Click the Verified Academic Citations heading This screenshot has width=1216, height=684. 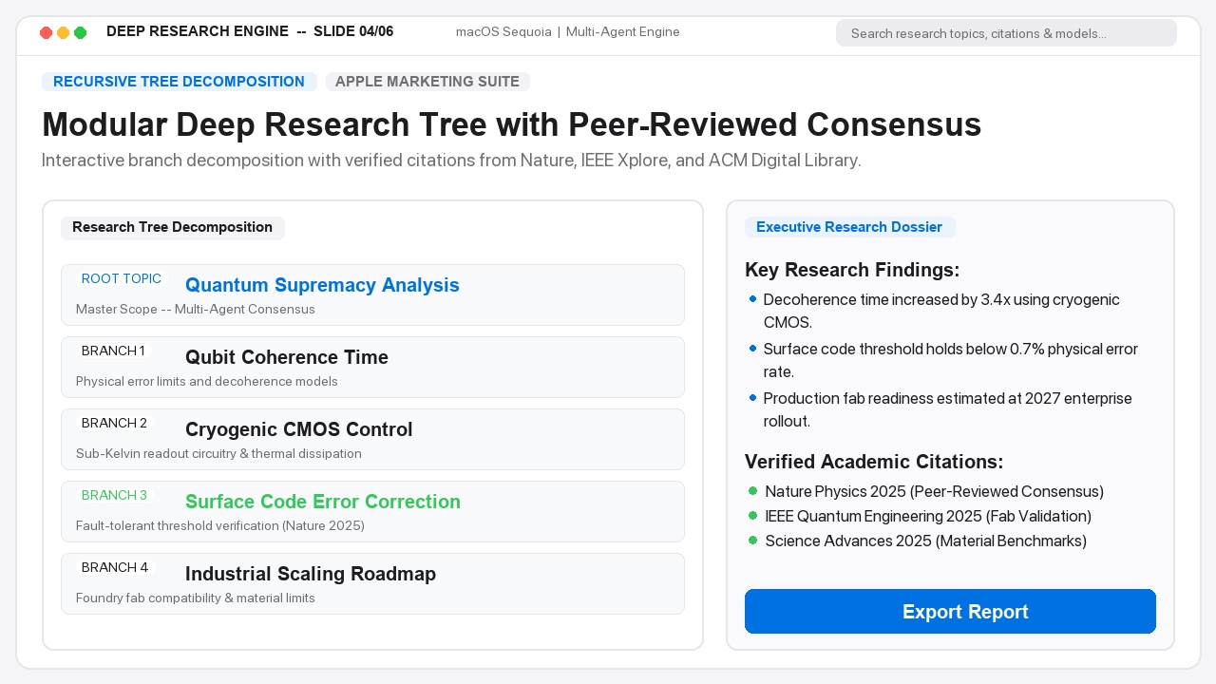pyautogui.click(x=874, y=462)
